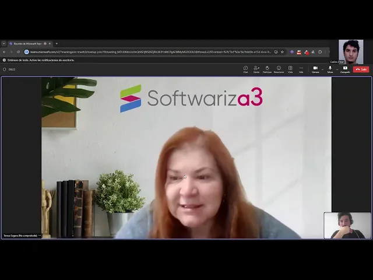Open the meeting Chat panel
This screenshot has width=373, height=280.
(x=245, y=69)
